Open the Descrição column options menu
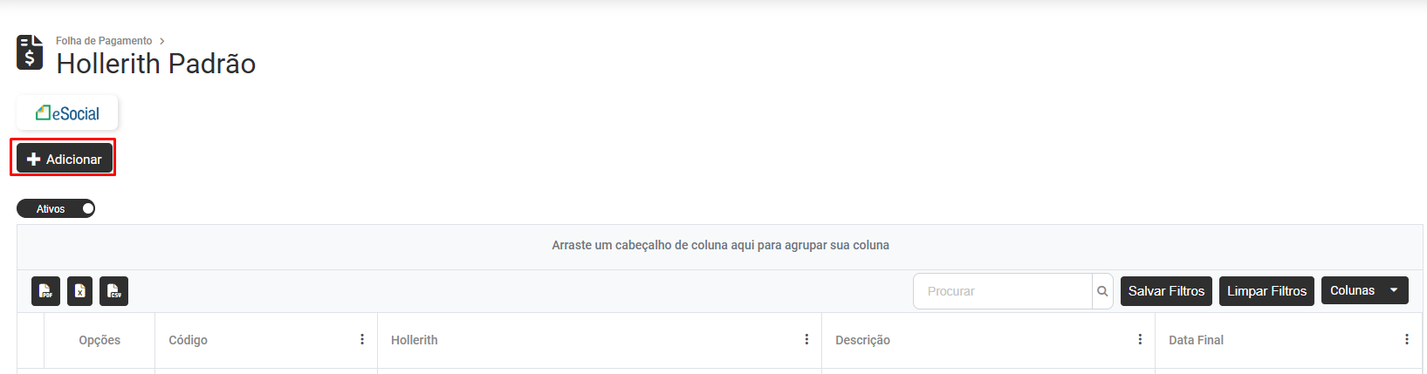 tap(1140, 340)
